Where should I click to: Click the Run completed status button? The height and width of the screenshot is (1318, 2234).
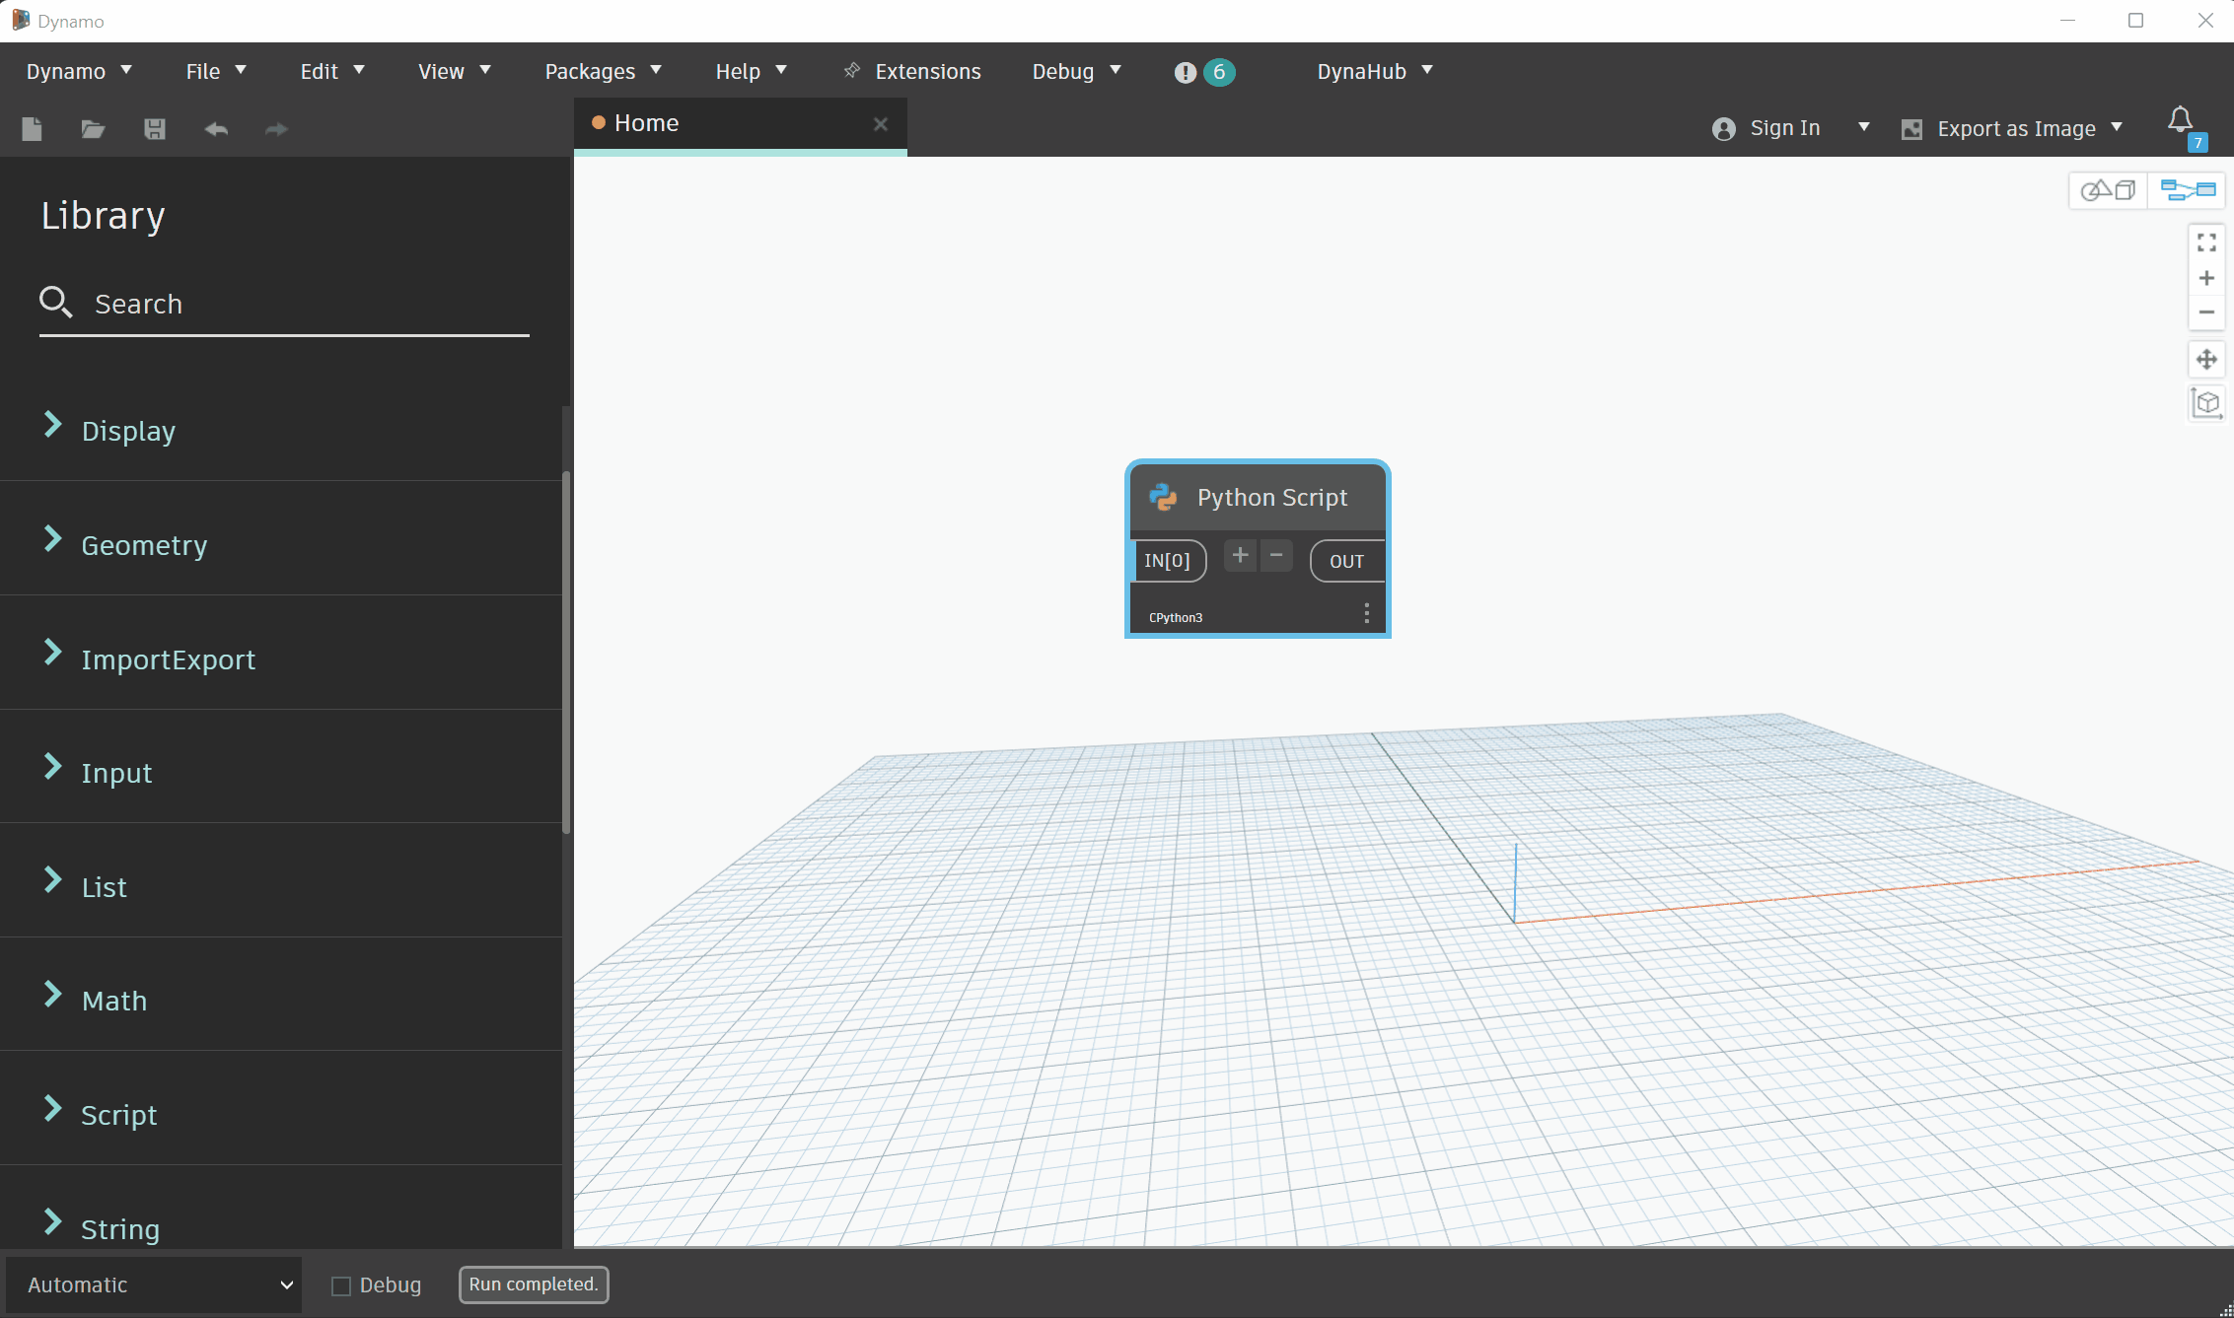click(x=534, y=1284)
